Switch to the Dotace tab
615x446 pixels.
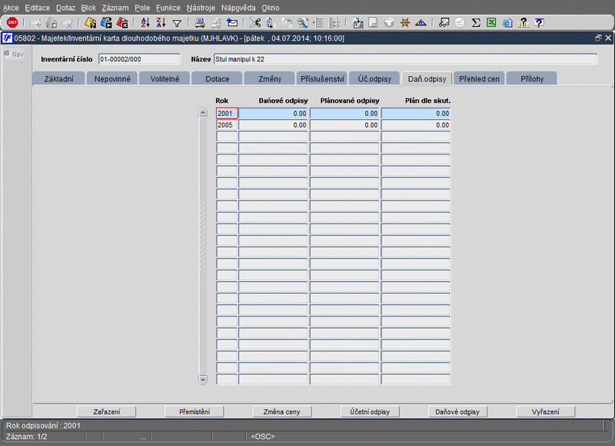pos(218,79)
